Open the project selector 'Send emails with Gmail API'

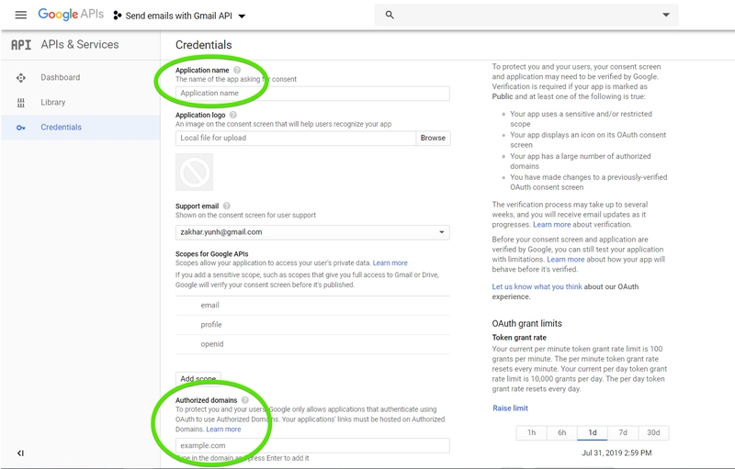(185, 16)
